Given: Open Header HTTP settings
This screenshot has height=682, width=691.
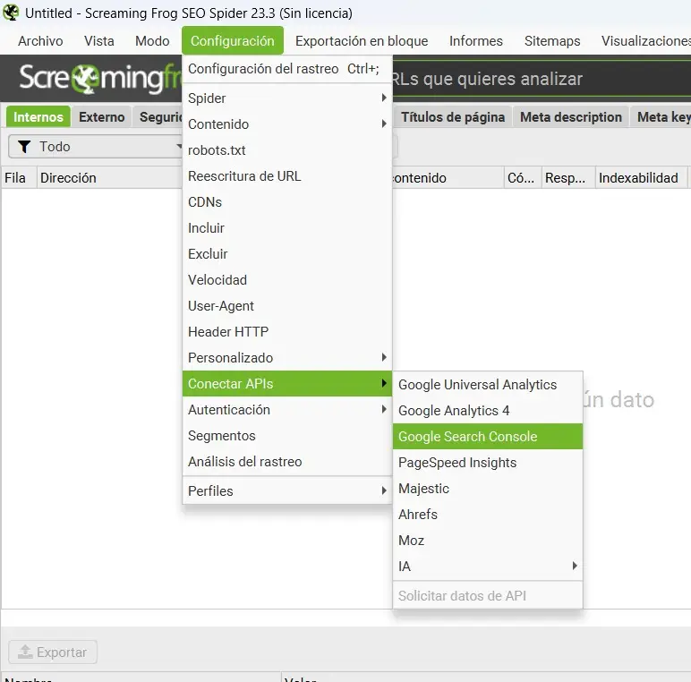Looking at the screenshot, I should [287, 332].
